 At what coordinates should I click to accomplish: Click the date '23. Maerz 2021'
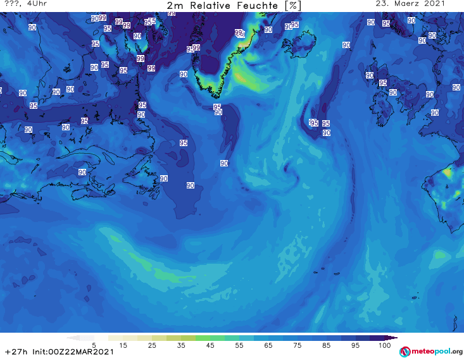pos(410,4)
